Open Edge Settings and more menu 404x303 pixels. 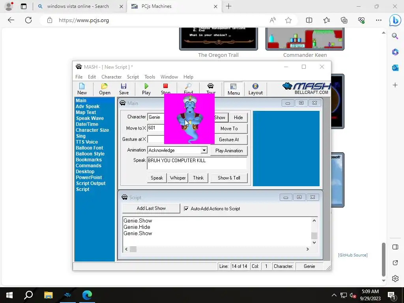378,20
